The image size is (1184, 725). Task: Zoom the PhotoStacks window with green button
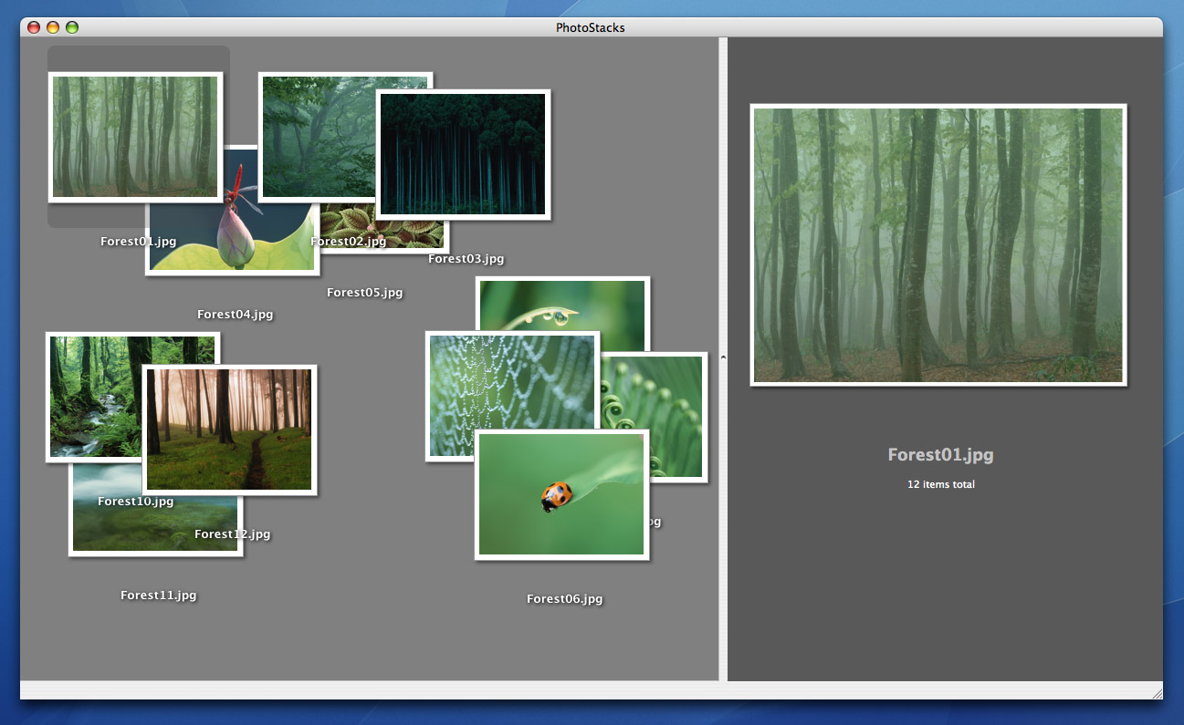[x=72, y=27]
